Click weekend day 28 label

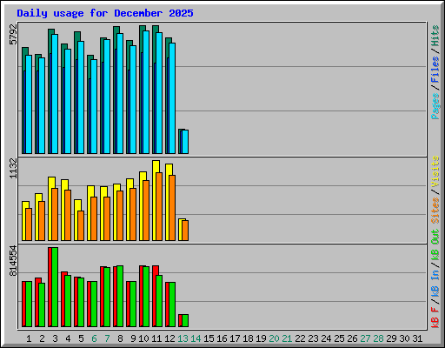[378, 338]
